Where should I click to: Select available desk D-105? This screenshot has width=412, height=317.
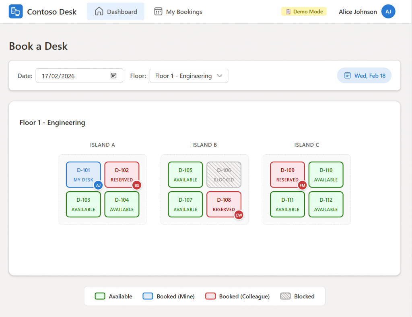click(x=185, y=175)
